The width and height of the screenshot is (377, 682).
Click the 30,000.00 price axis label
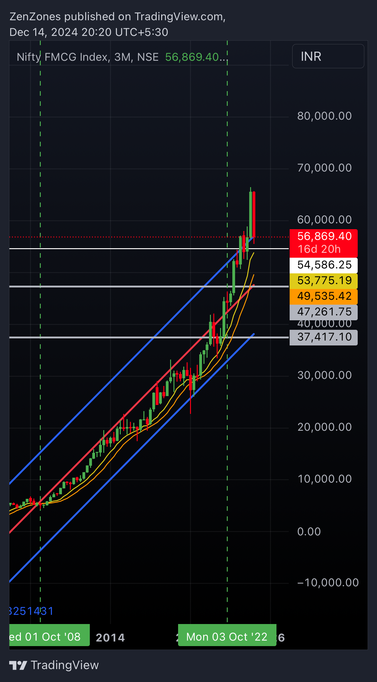click(325, 375)
